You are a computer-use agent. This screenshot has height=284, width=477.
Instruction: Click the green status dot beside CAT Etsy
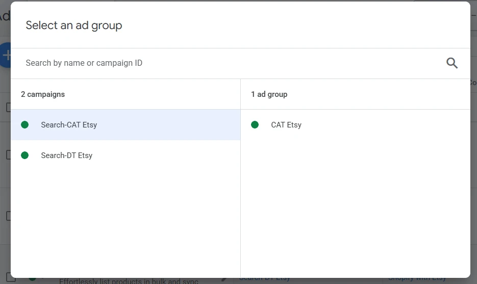click(255, 125)
